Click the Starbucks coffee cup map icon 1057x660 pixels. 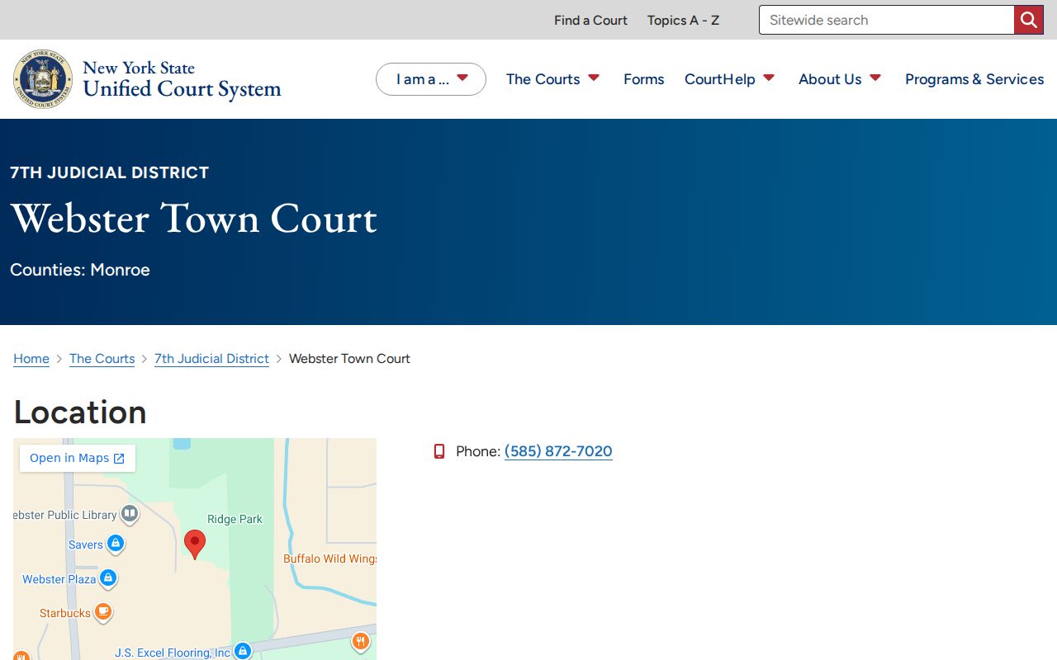(102, 612)
